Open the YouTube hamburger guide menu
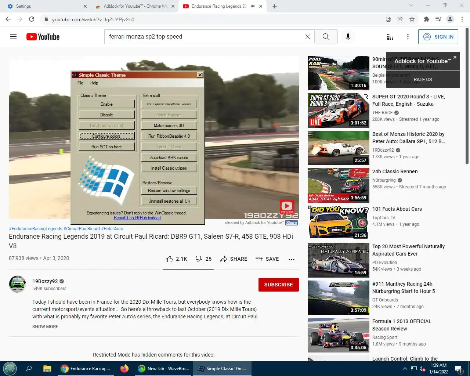The width and height of the screenshot is (470, 376). [13, 37]
